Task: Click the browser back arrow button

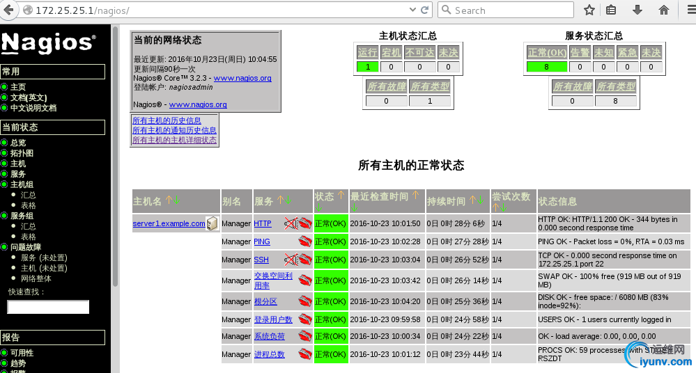Action: [x=8, y=10]
